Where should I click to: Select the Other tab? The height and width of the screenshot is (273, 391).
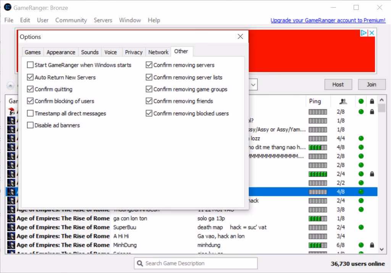click(x=181, y=51)
